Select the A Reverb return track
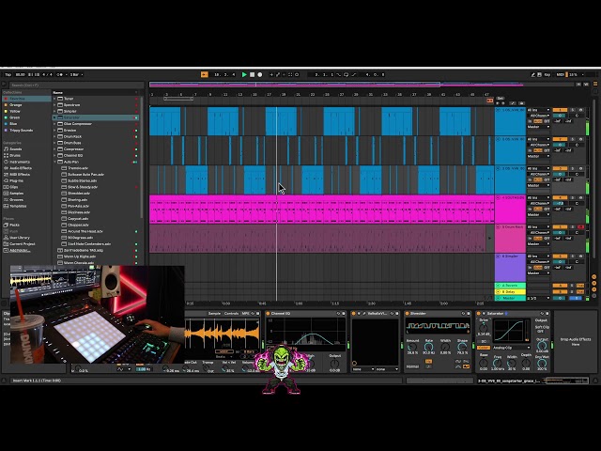The image size is (601, 451). point(510,286)
